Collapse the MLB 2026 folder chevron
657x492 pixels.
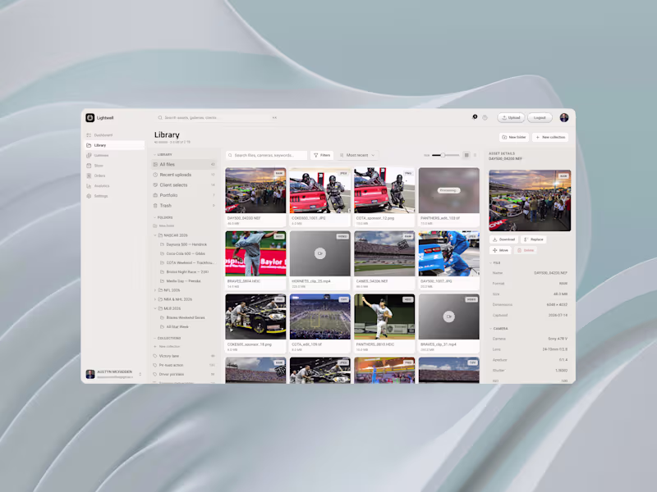155,308
